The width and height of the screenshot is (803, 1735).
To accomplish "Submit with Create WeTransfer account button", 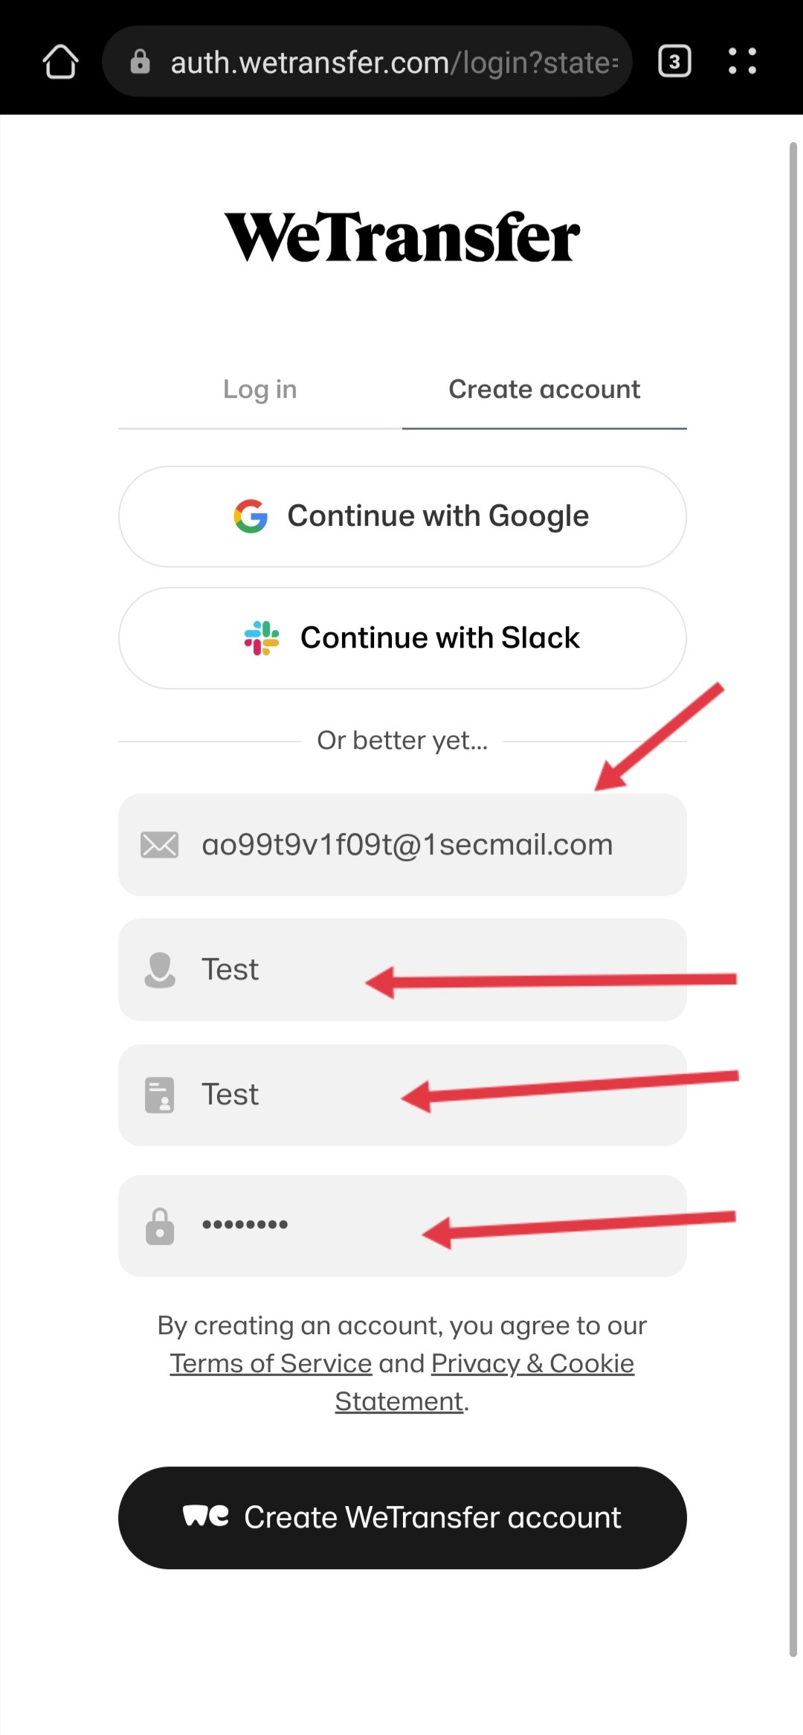I will pyautogui.click(x=401, y=1518).
